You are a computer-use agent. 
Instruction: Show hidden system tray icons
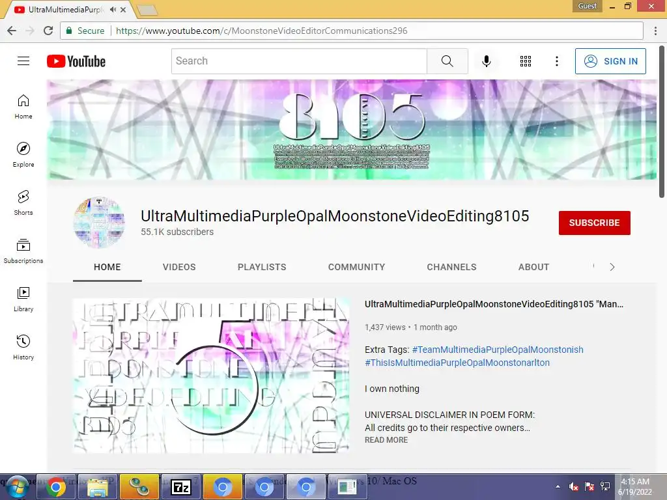558,486
